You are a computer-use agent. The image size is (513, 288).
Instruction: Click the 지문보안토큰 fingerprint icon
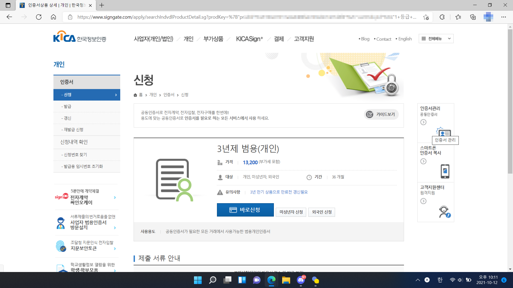[x=61, y=246]
